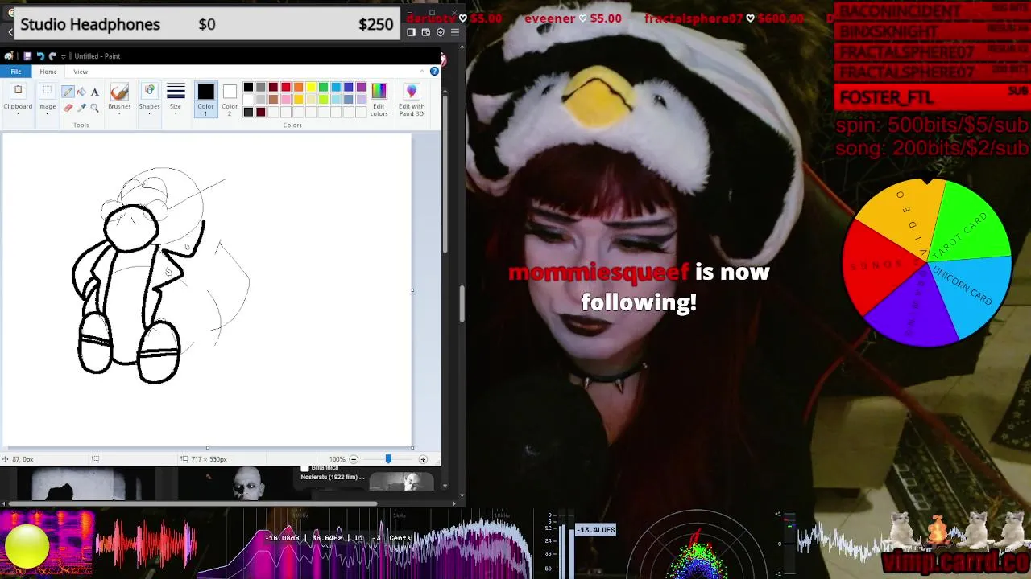Open browser hamburger menu
This screenshot has height=579, width=1031.
coord(455,32)
